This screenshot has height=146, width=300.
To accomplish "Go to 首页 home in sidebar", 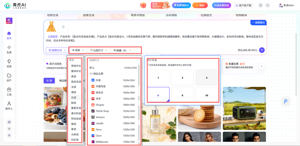I will click(9, 36).
